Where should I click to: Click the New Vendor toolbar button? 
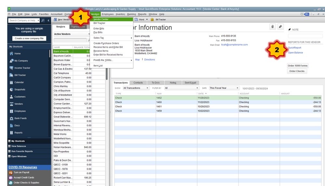(62, 20)
